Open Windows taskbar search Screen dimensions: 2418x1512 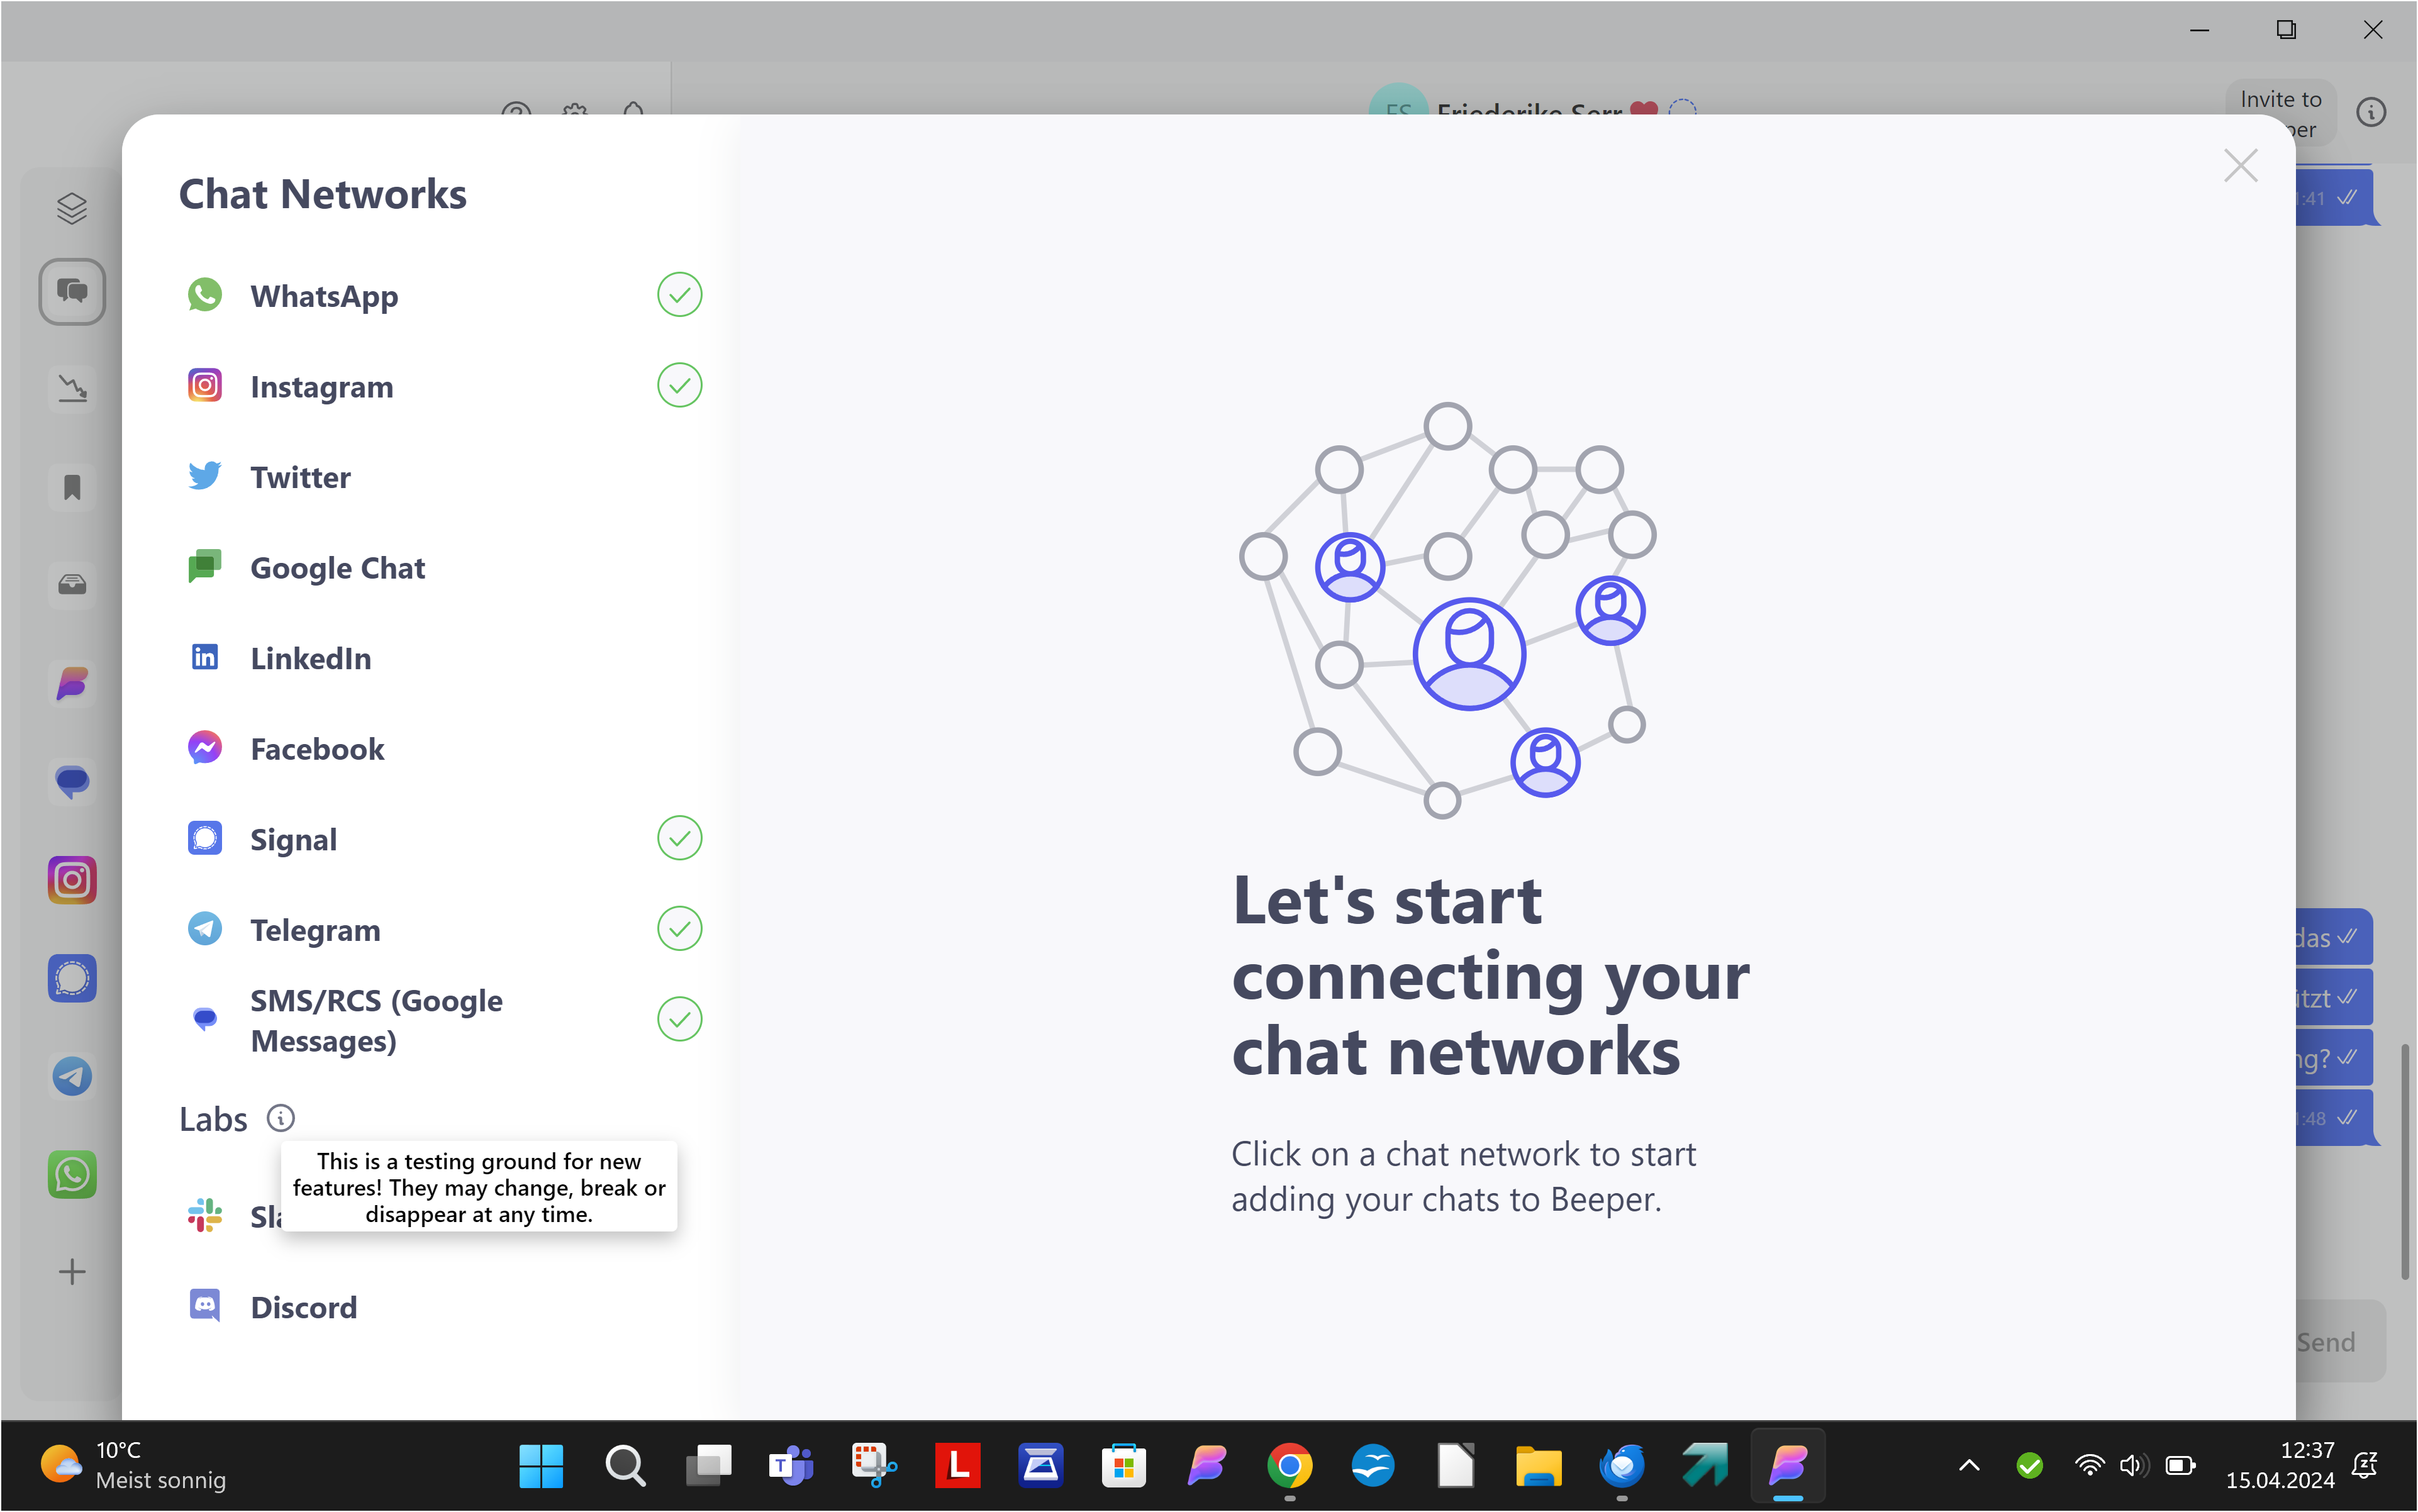(625, 1466)
